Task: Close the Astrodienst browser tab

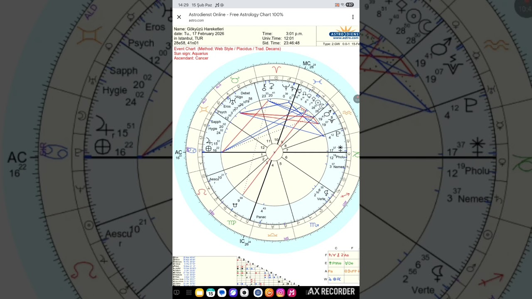Action: pyautogui.click(x=179, y=17)
